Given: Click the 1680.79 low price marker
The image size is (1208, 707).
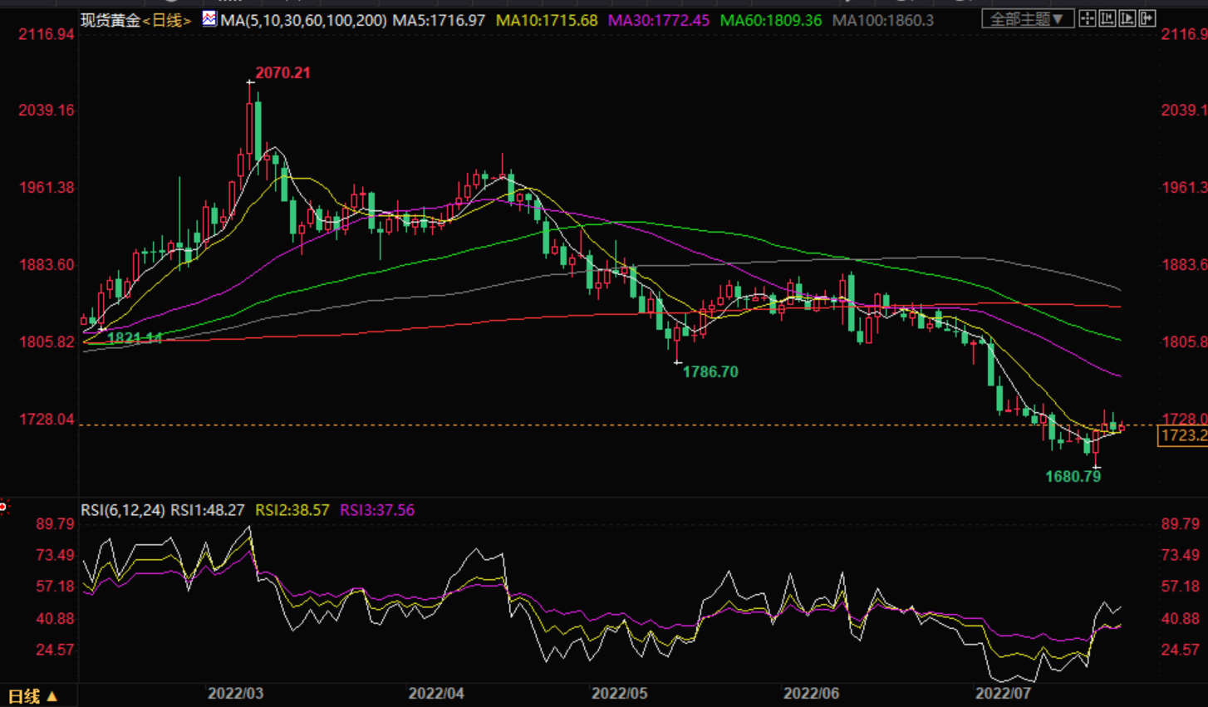Looking at the screenshot, I should click(1073, 477).
